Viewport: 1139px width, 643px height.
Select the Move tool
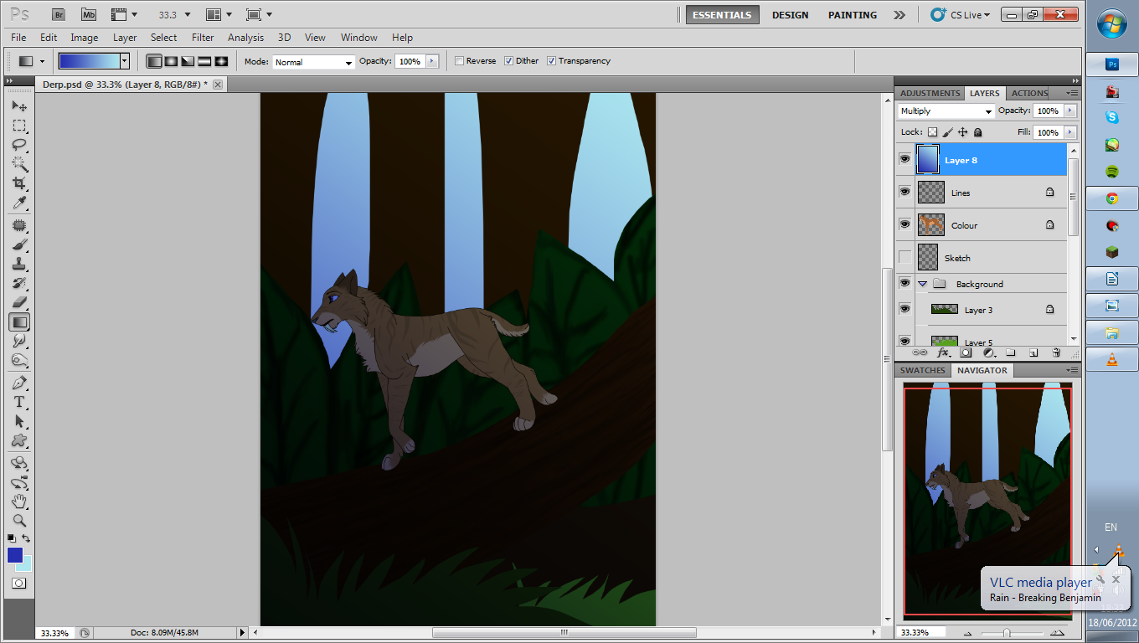point(19,106)
